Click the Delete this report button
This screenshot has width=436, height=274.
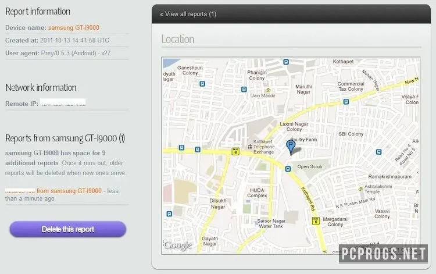coord(68,229)
